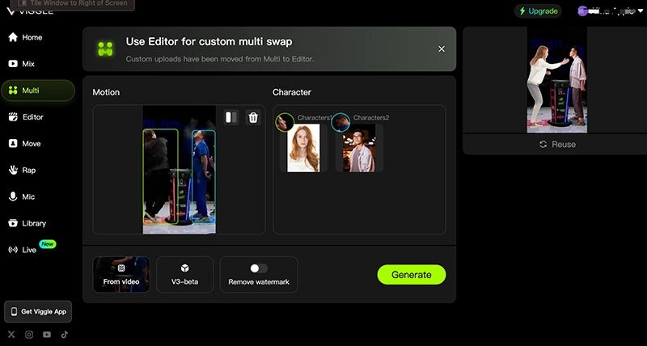Dismiss the Use Editor banner
Screen dimensions: 647x346
[x=442, y=49]
